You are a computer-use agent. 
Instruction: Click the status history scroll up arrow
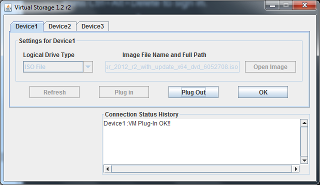pos(304,123)
